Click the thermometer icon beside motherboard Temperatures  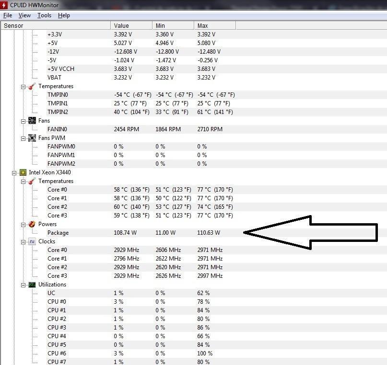click(32, 86)
